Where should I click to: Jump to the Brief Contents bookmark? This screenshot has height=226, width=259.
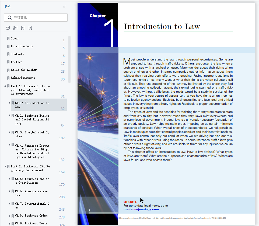point(22,46)
